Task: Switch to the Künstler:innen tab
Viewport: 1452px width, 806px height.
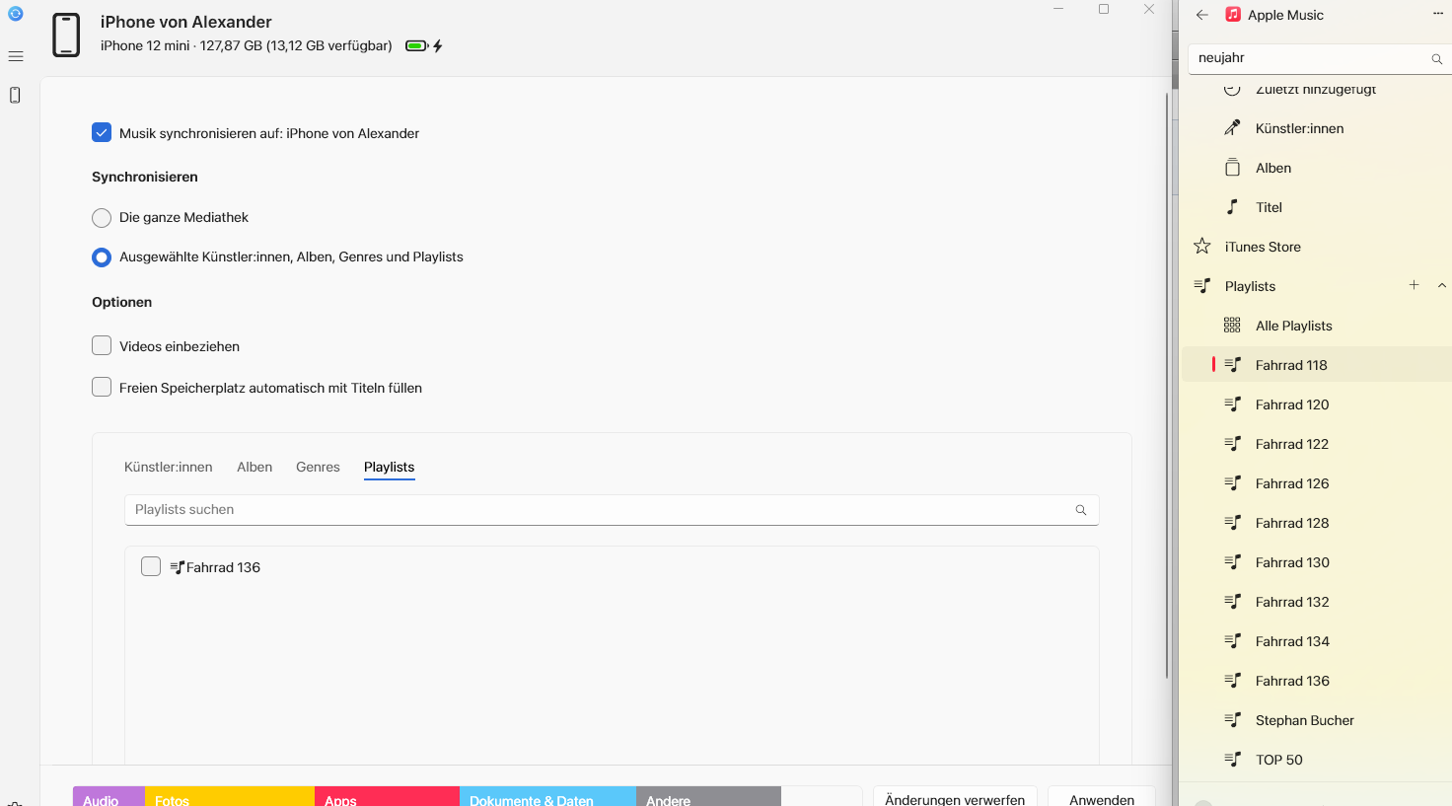Action: tap(169, 467)
